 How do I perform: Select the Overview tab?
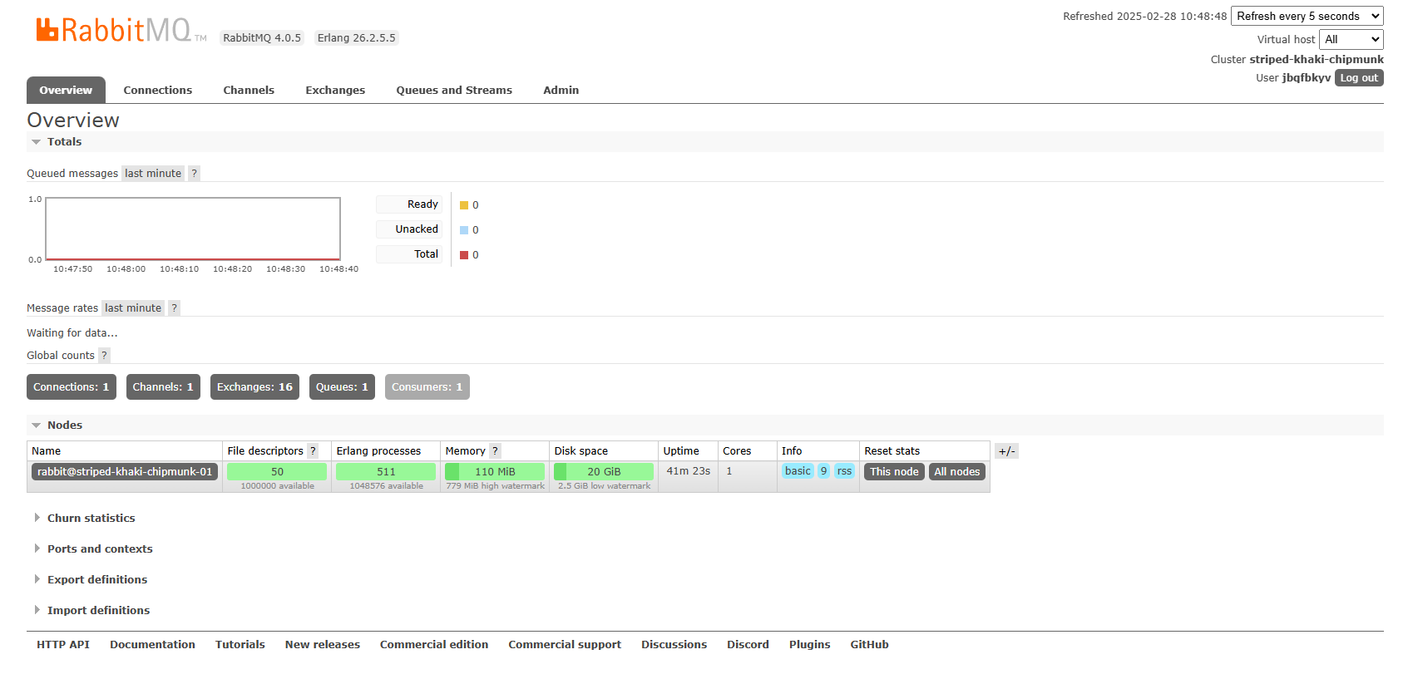[x=66, y=90]
